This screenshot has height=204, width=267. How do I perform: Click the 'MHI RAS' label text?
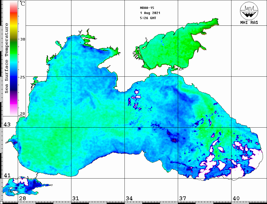249,22
